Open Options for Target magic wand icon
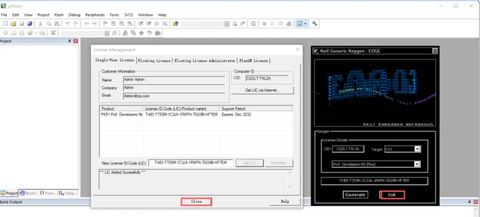The height and width of the screenshot is (217, 480). 115,33
